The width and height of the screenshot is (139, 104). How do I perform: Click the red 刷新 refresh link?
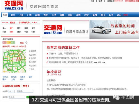tap(22, 43)
